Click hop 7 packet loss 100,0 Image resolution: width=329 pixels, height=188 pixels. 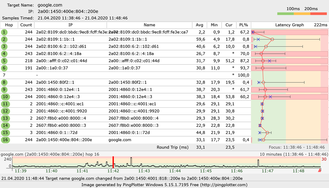243,75
